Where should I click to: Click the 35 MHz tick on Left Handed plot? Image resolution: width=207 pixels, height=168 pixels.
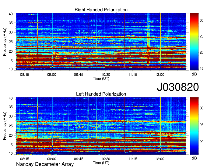tap(11, 107)
